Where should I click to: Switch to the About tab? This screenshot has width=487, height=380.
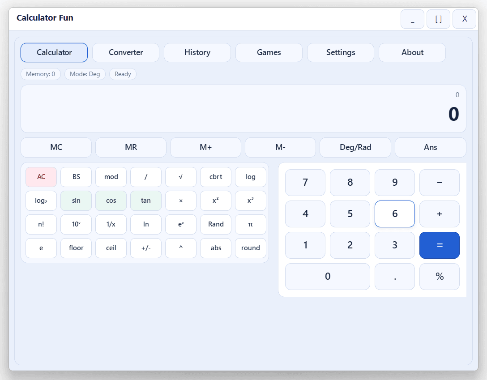(412, 52)
